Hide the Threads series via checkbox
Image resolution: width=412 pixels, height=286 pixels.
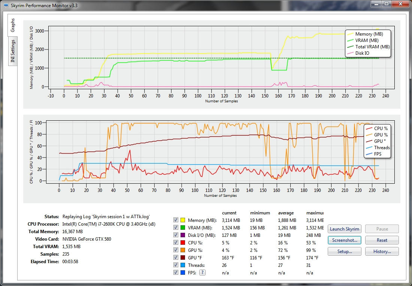tap(176, 265)
